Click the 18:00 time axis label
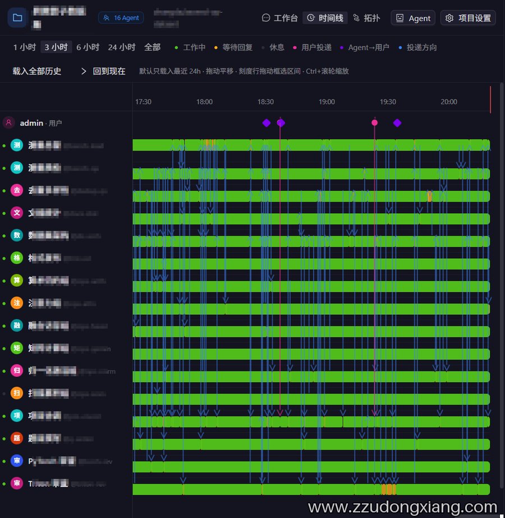 pyautogui.click(x=204, y=102)
